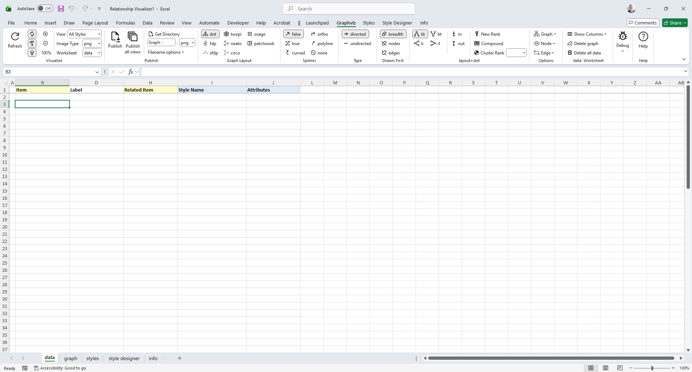Expand the Cluster Rank combo box
This screenshot has height=372, width=692.
pos(524,53)
